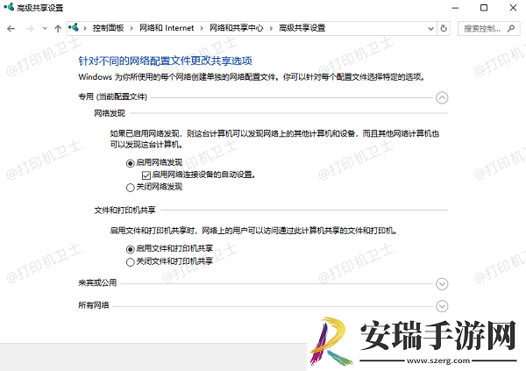Click the title bar window icon

(9, 7)
